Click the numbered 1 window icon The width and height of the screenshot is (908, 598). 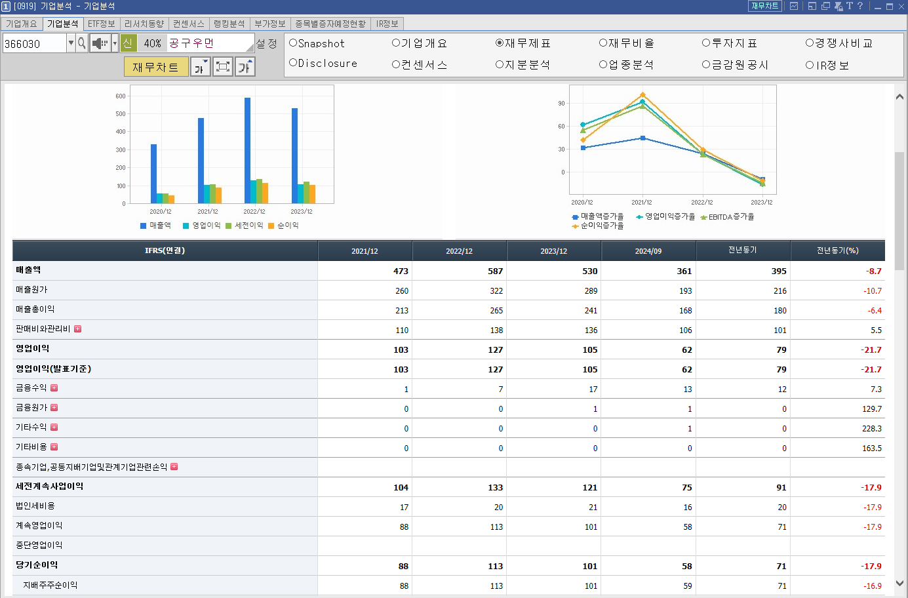pyautogui.click(x=6, y=6)
